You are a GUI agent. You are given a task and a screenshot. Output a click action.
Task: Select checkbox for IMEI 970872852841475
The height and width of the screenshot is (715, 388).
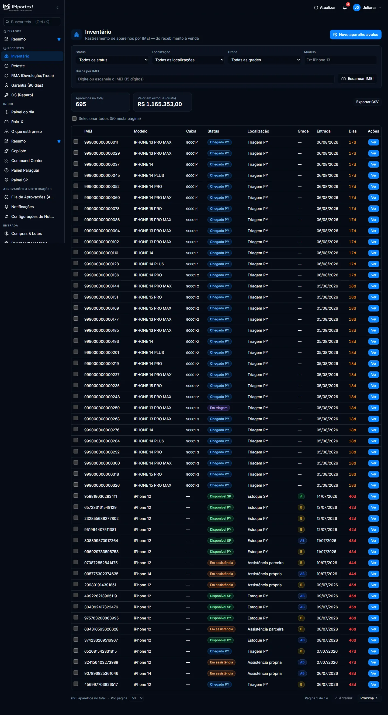76,562
